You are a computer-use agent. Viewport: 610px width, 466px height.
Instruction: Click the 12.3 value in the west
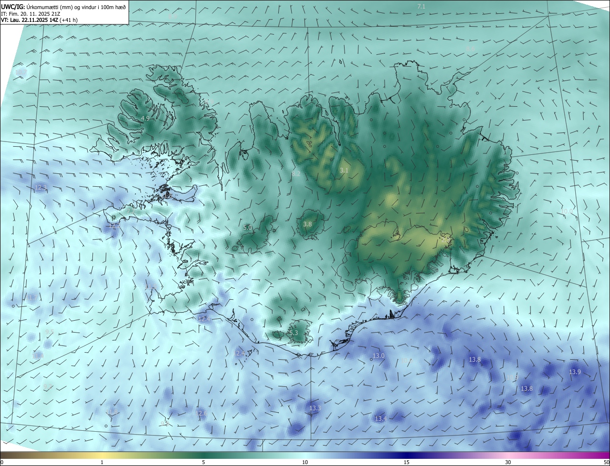pos(41,187)
